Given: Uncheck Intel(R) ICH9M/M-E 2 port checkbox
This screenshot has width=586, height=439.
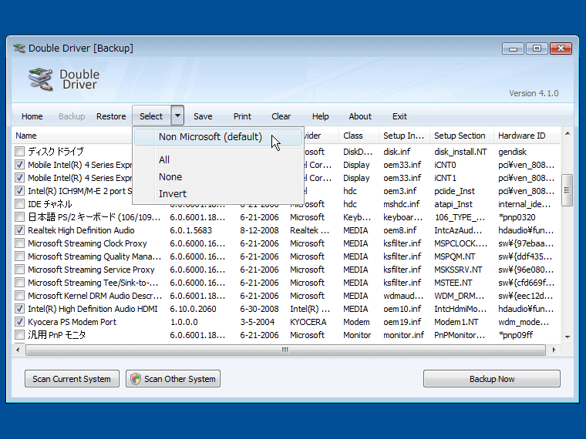Looking at the screenshot, I should [x=19, y=191].
